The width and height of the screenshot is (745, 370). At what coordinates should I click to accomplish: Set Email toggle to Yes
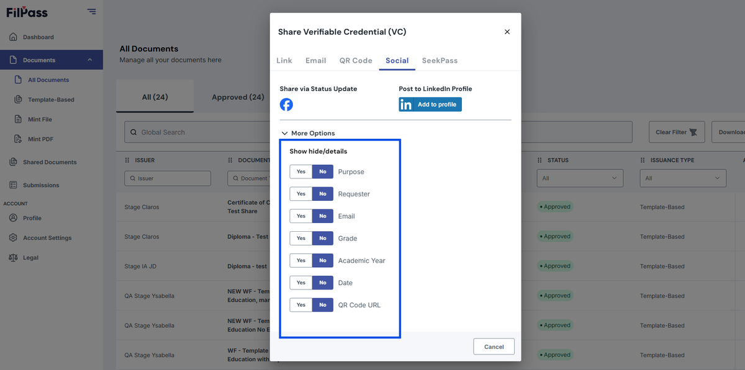tap(301, 216)
